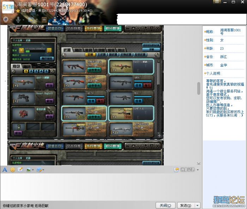Open the microphone options dropdown arrow

tap(23, 20)
